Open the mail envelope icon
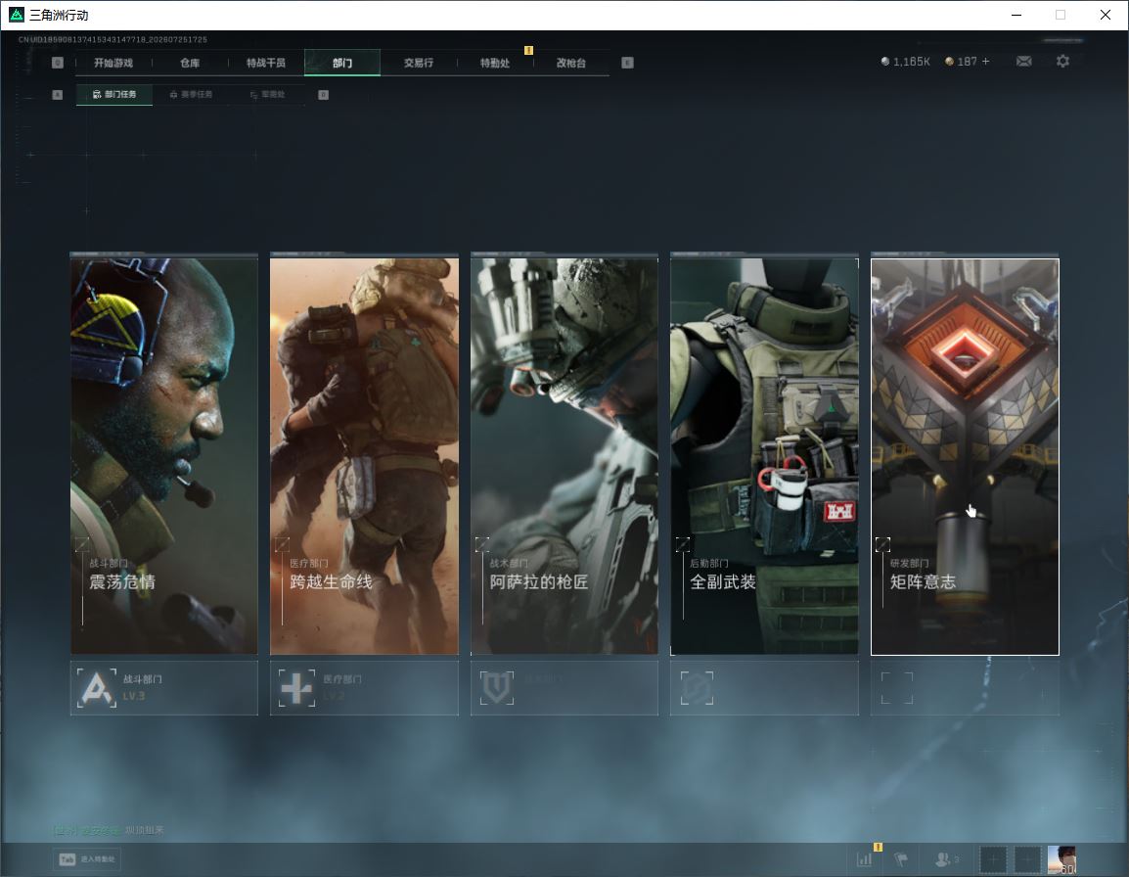Screen dimensions: 1129x877 click(x=1024, y=62)
